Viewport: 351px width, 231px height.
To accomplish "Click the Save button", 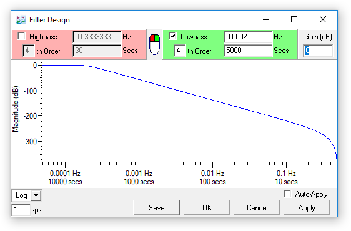I will pyautogui.click(x=157, y=208).
